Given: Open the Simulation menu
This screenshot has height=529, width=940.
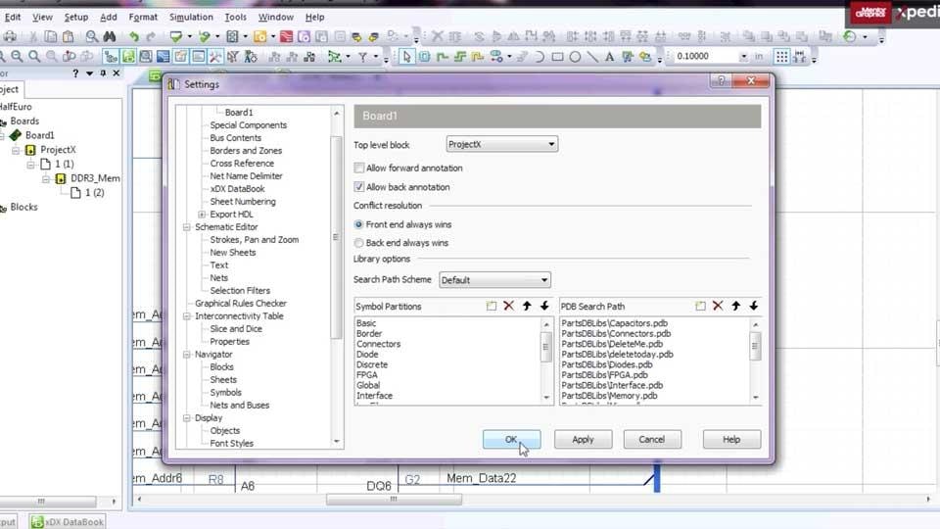Looking at the screenshot, I should 190,17.
